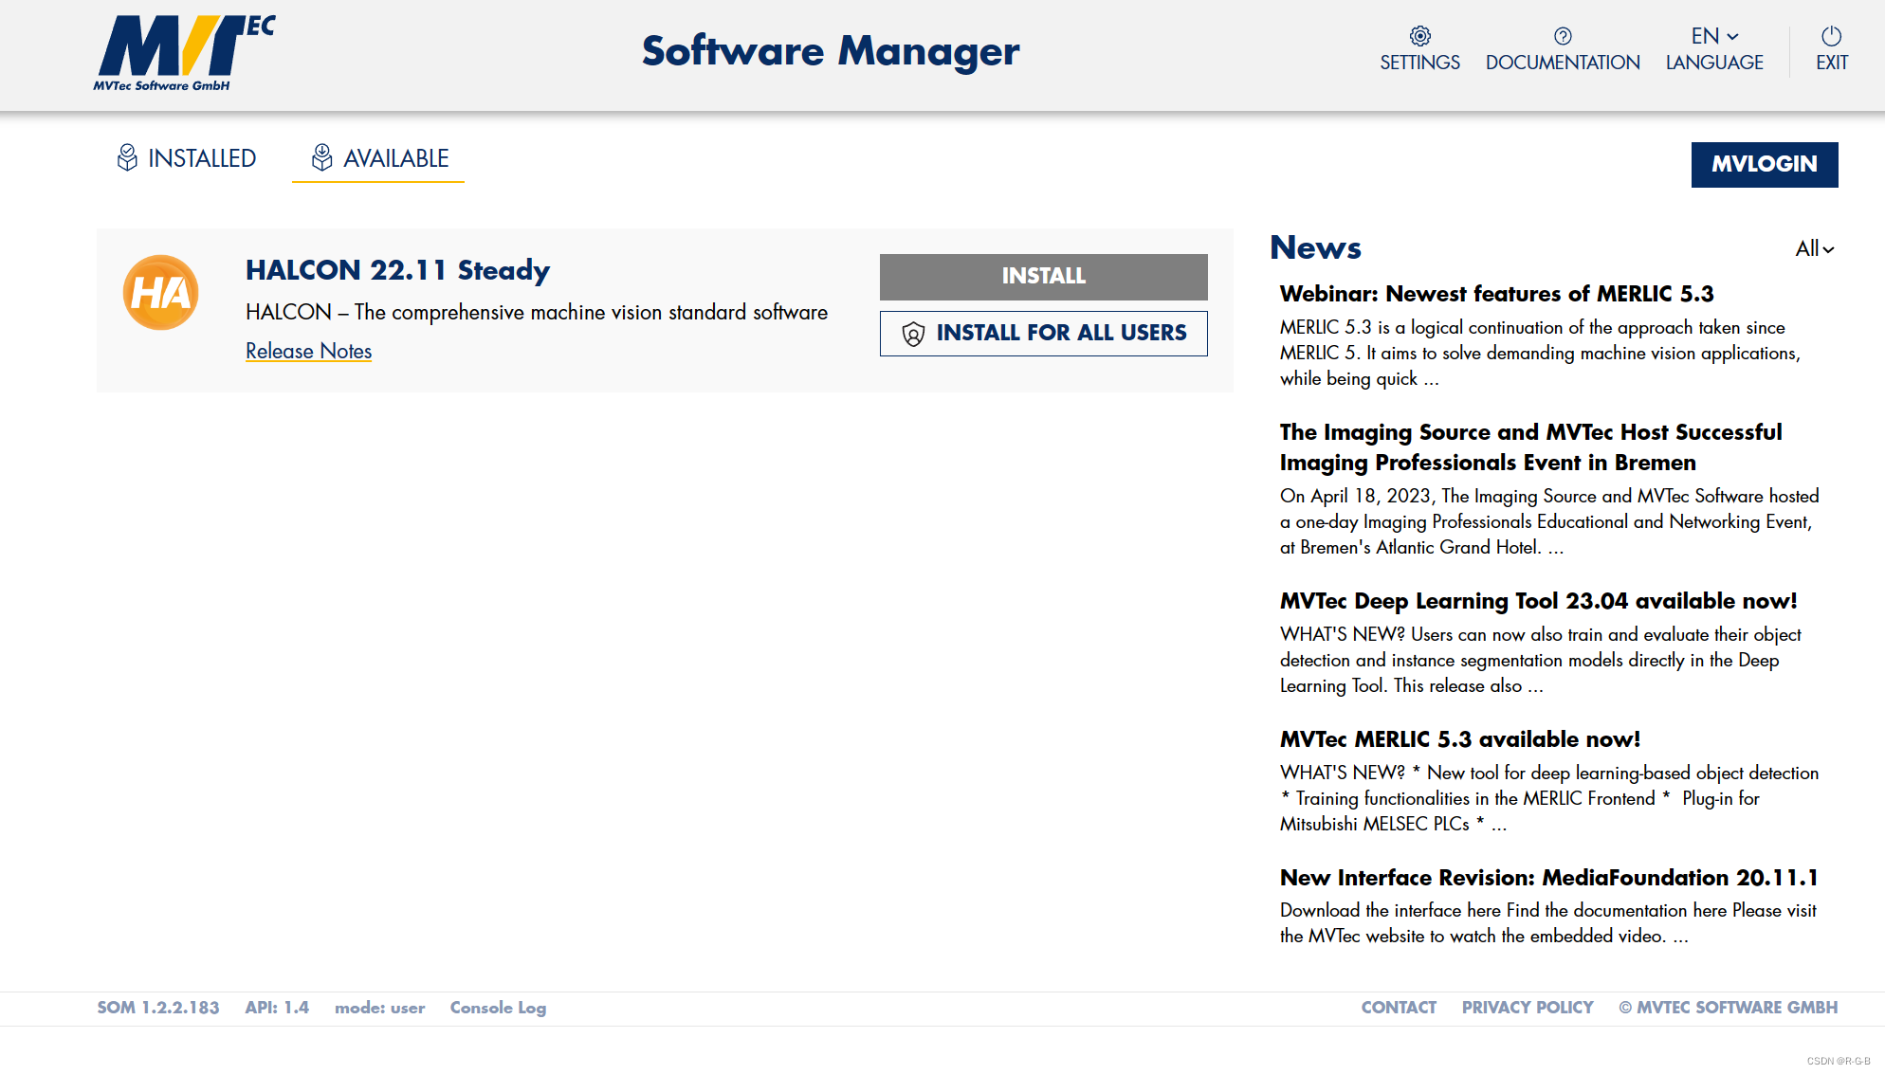The image size is (1885, 1074).
Task: Open 'MVTec Deep Learning Tool 23.04 available now!'
Action: (1538, 601)
